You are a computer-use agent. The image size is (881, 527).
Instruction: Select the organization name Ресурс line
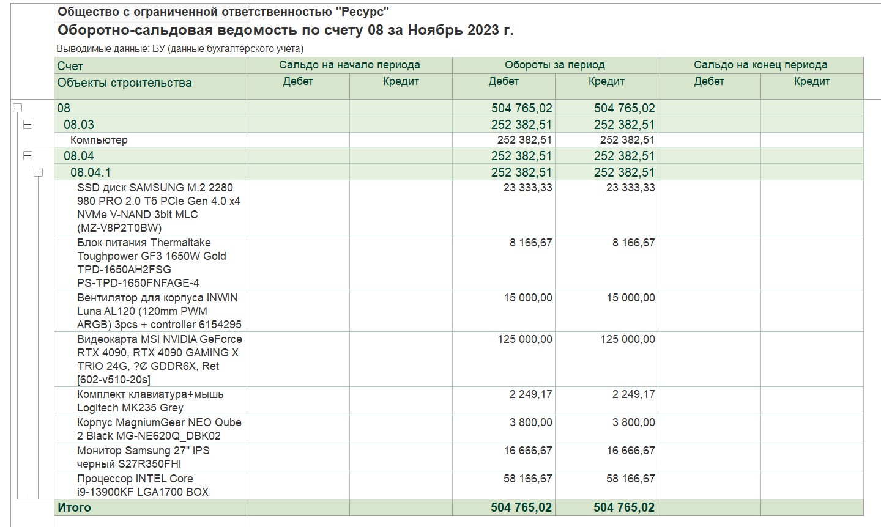click(x=223, y=12)
